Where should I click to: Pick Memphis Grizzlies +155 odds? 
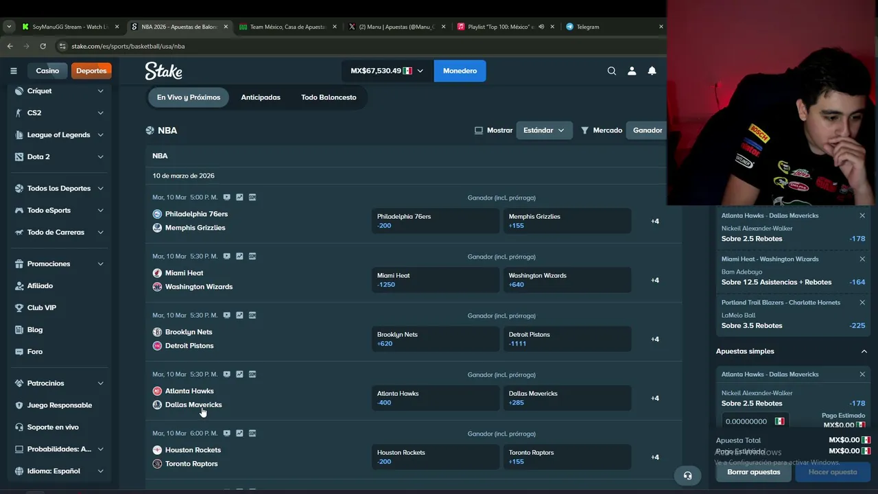[x=567, y=221]
